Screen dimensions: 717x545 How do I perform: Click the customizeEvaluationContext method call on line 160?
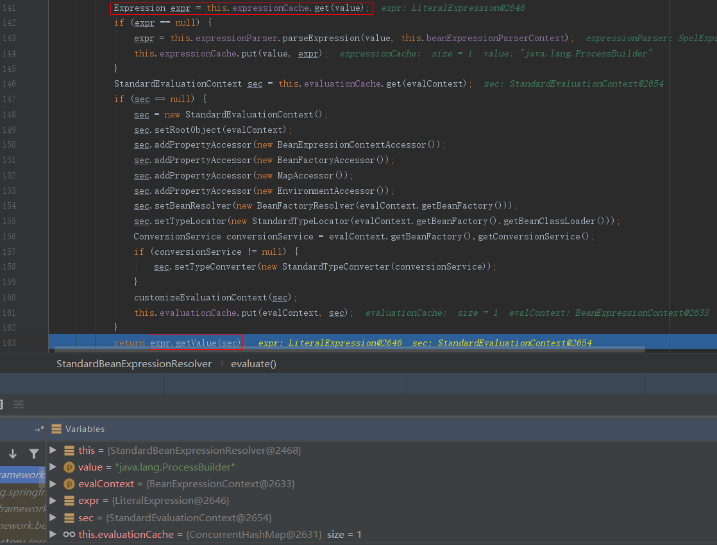pyautogui.click(x=203, y=297)
